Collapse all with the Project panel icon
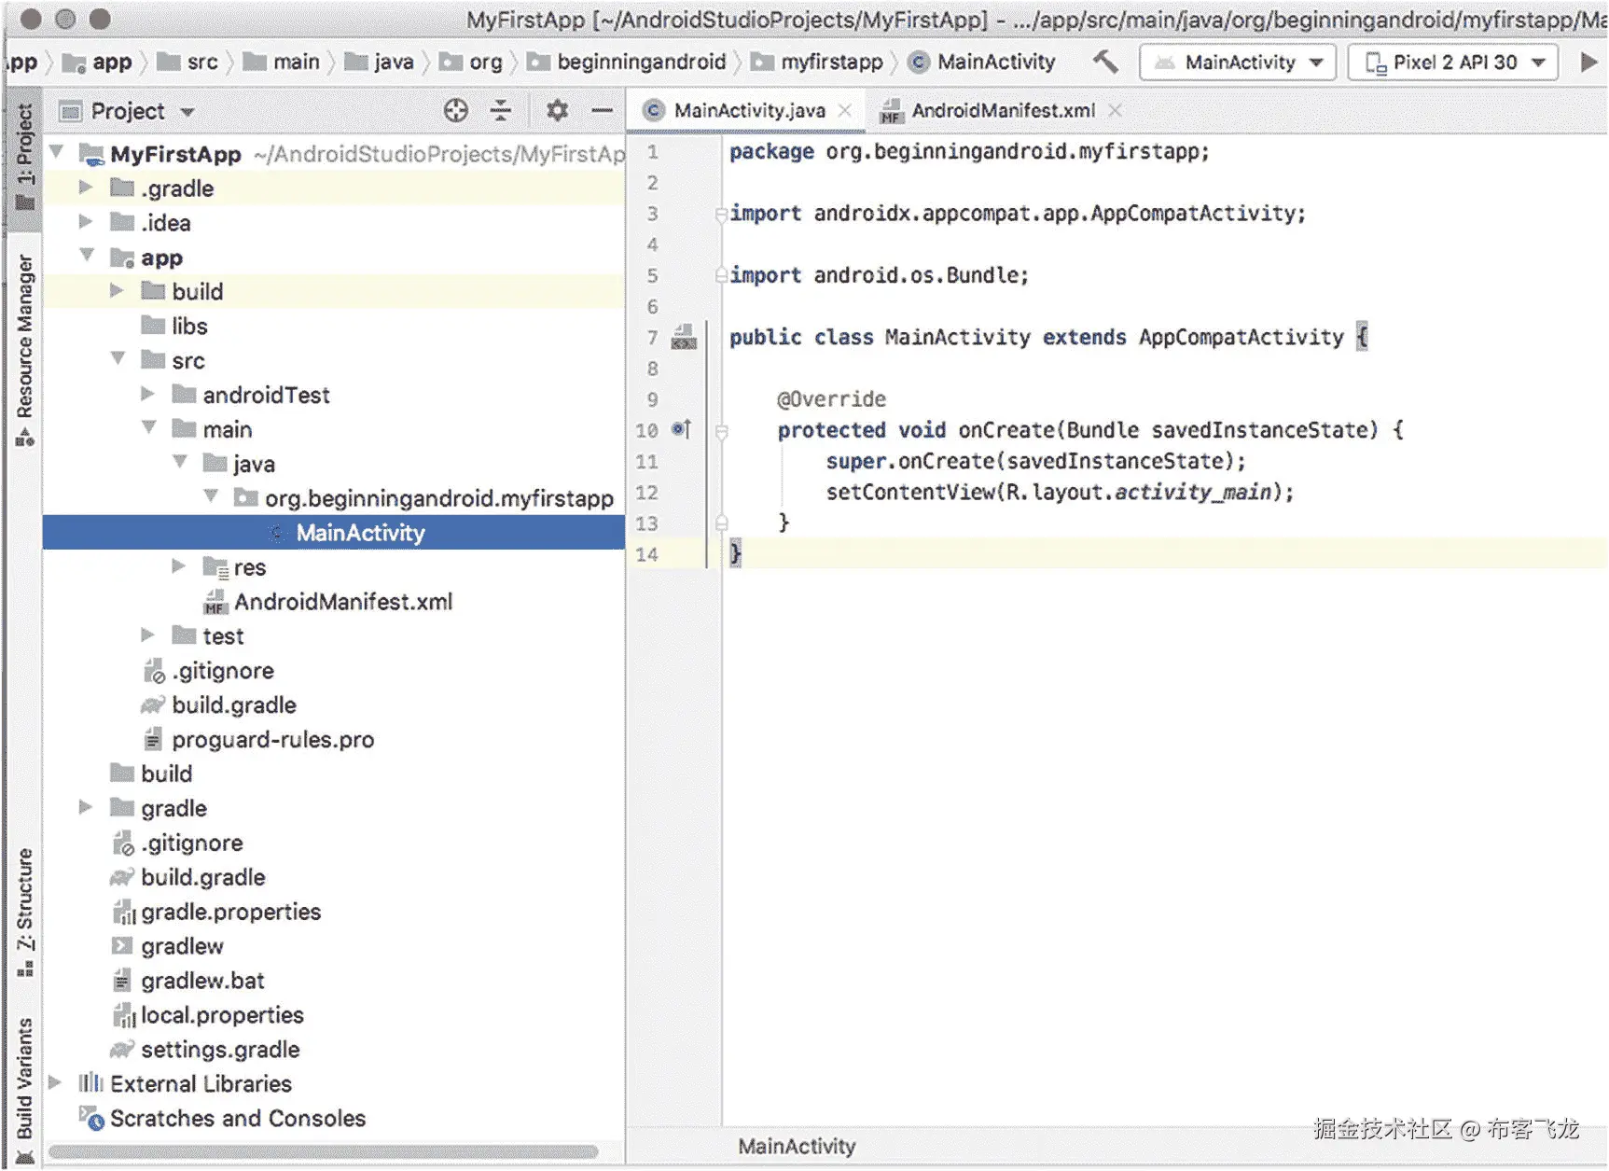The width and height of the screenshot is (1609, 1171). pyautogui.click(x=501, y=111)
